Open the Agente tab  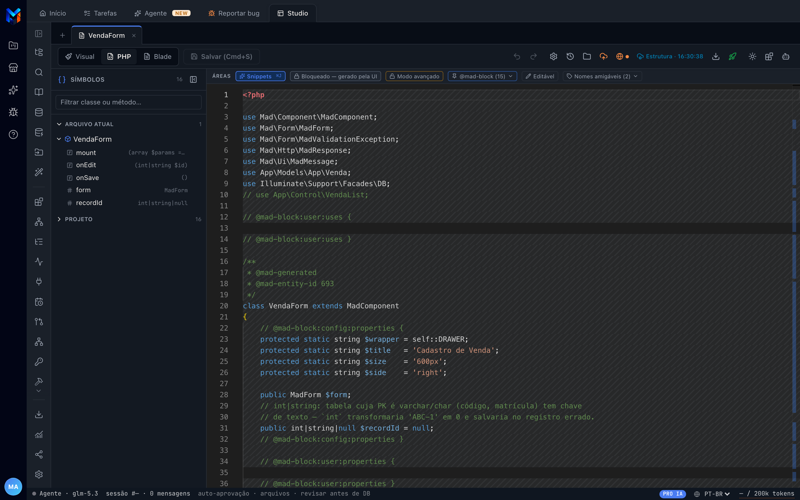pyautogui.click(x=163, y=13)
